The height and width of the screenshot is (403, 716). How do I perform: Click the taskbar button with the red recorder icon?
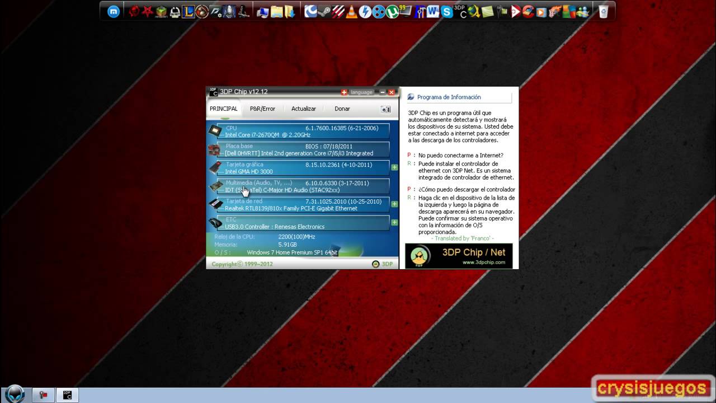[x=43, y=395]
